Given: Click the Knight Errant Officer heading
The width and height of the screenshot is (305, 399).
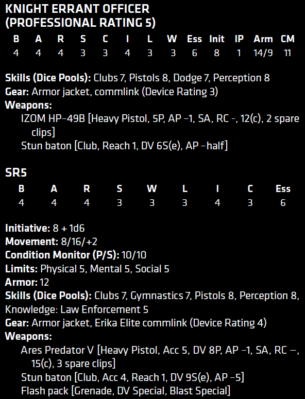Looking at the screenshot, I should (77, 9).
